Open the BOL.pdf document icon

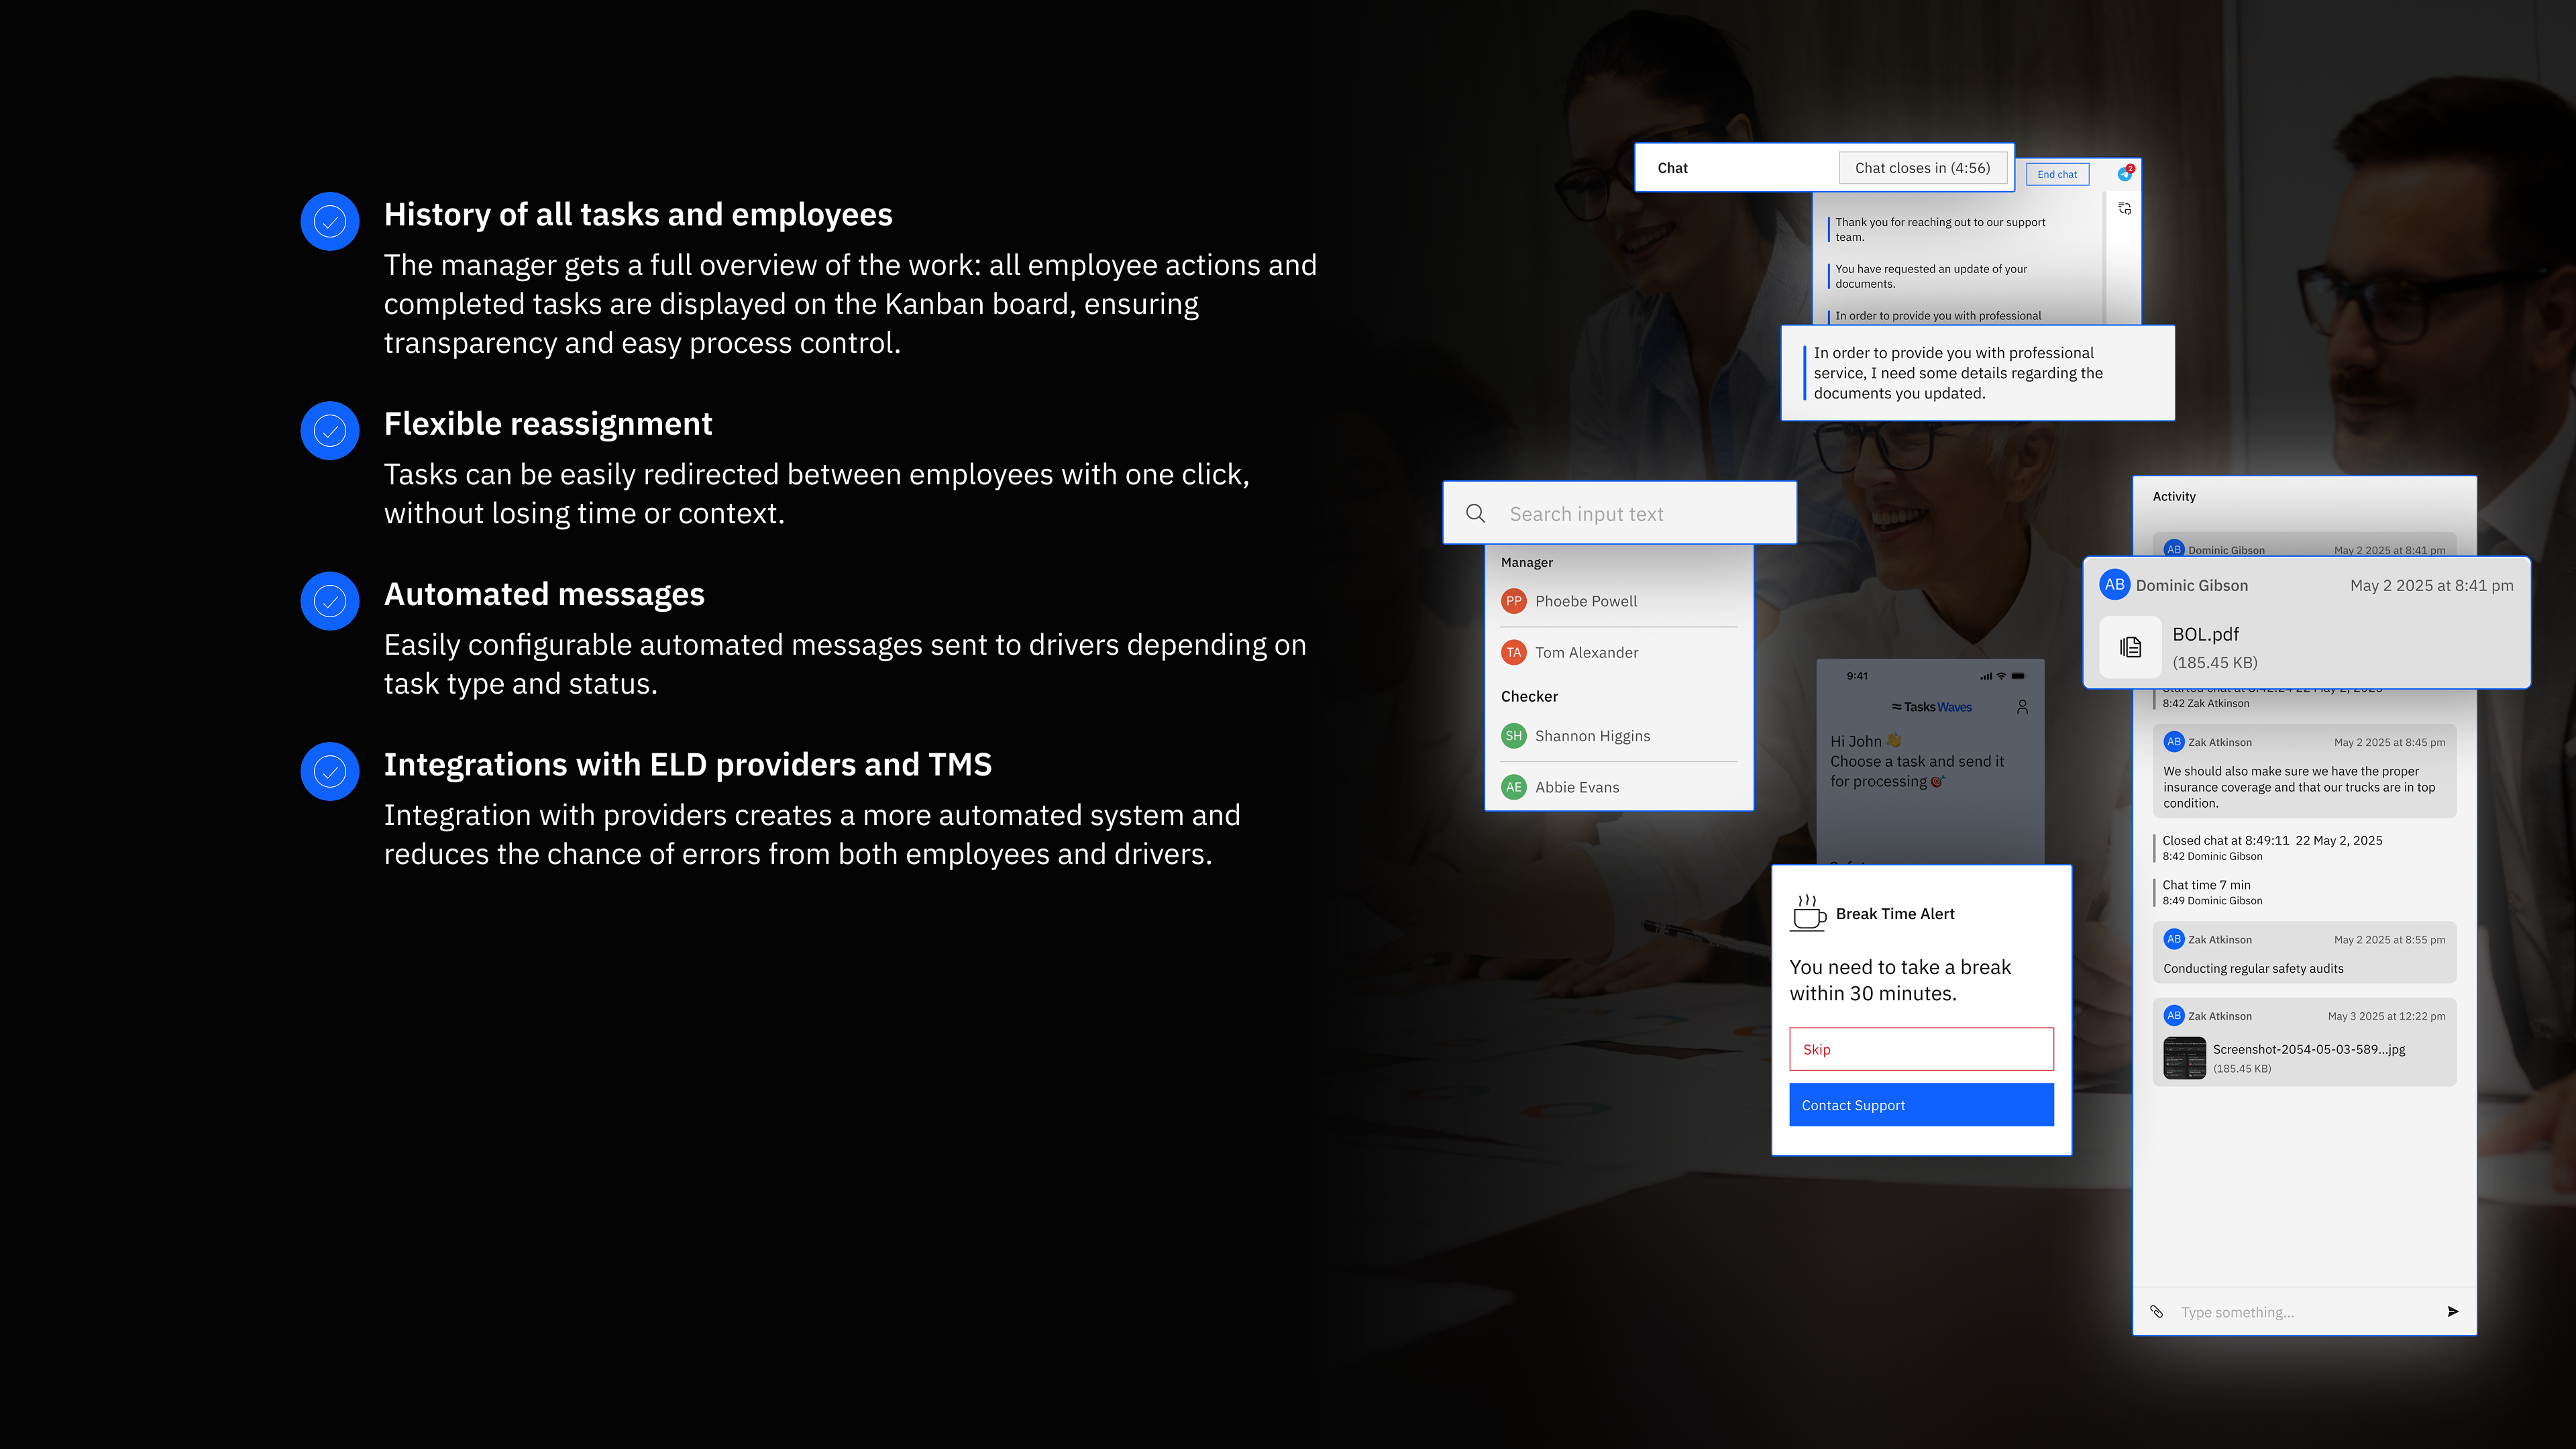coord(2130,647)
